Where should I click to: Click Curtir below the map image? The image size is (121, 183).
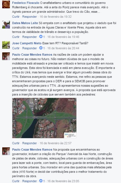point(16,143)
